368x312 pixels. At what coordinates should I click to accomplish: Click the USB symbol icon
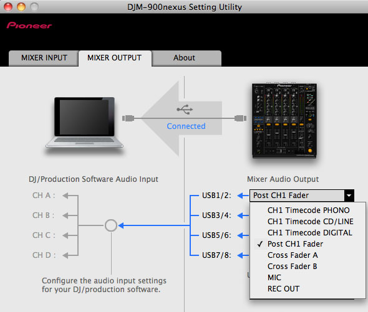tap(185, 110)
